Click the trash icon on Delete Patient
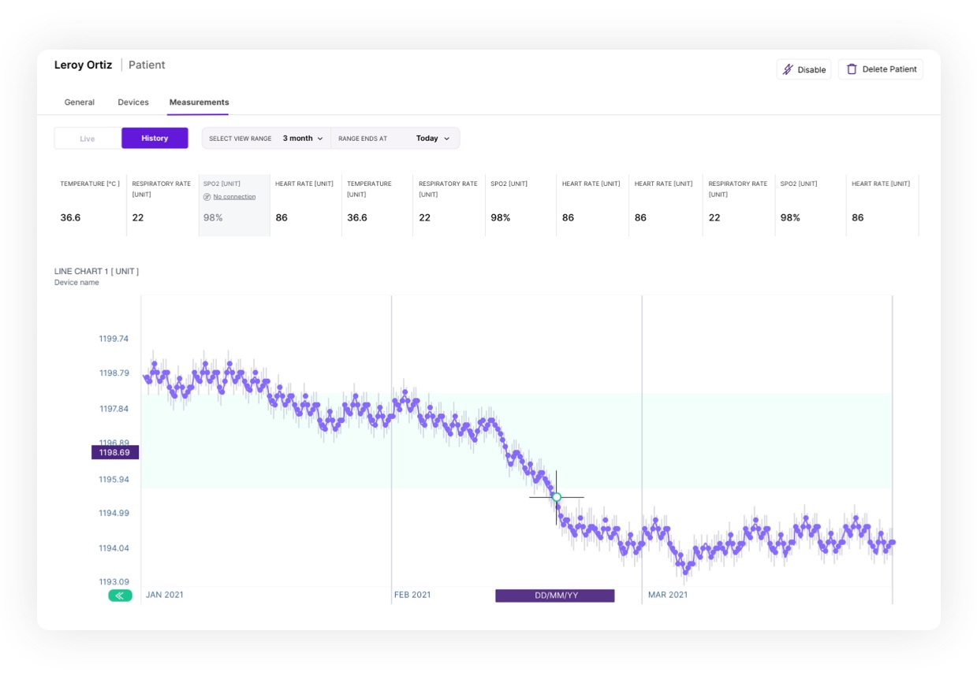The height and width of the screenshot is (679, 977). (852, 69)
